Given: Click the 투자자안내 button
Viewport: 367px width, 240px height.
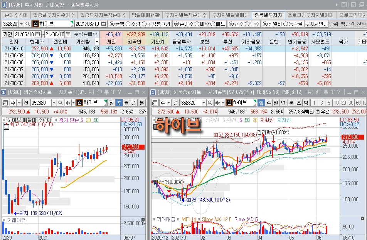Looking at the screenshot, I should point(316,24).
